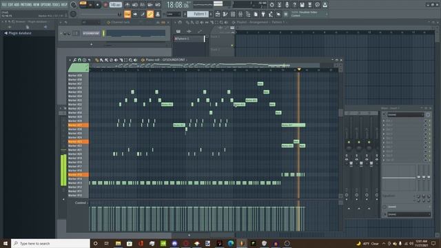Viewport: 441px width, 248px height.
Task: Click the view mixer icon
Action: pyautogui.click(x=240, y=14)
